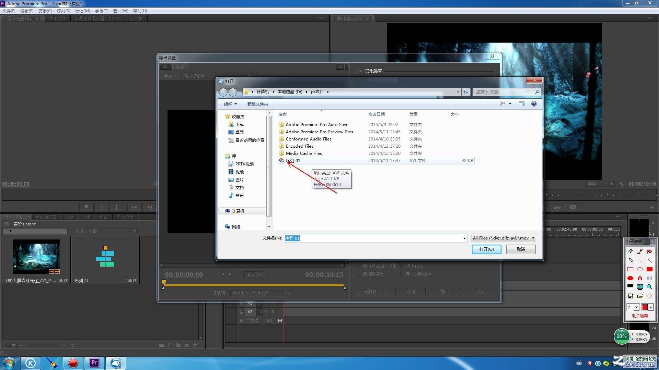Expand the 文件名 history dropdown arrow
The image size is (659, 370).
tap(464, 238)
